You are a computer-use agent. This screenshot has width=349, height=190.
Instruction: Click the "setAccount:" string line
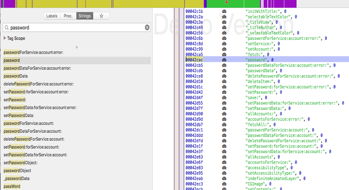259,49
